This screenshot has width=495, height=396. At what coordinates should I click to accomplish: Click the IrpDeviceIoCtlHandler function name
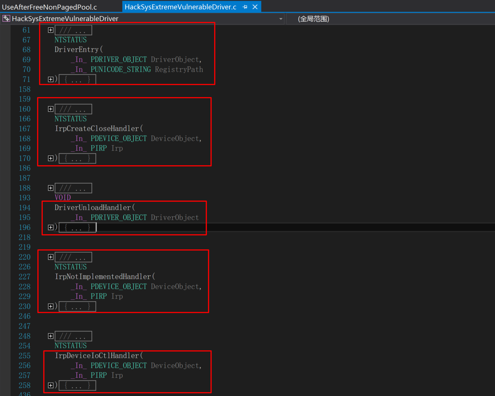97,356
